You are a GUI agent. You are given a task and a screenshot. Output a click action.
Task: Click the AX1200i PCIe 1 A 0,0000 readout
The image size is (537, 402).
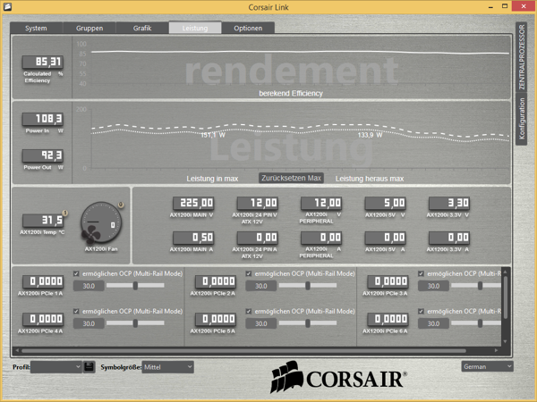pos(43,281)
